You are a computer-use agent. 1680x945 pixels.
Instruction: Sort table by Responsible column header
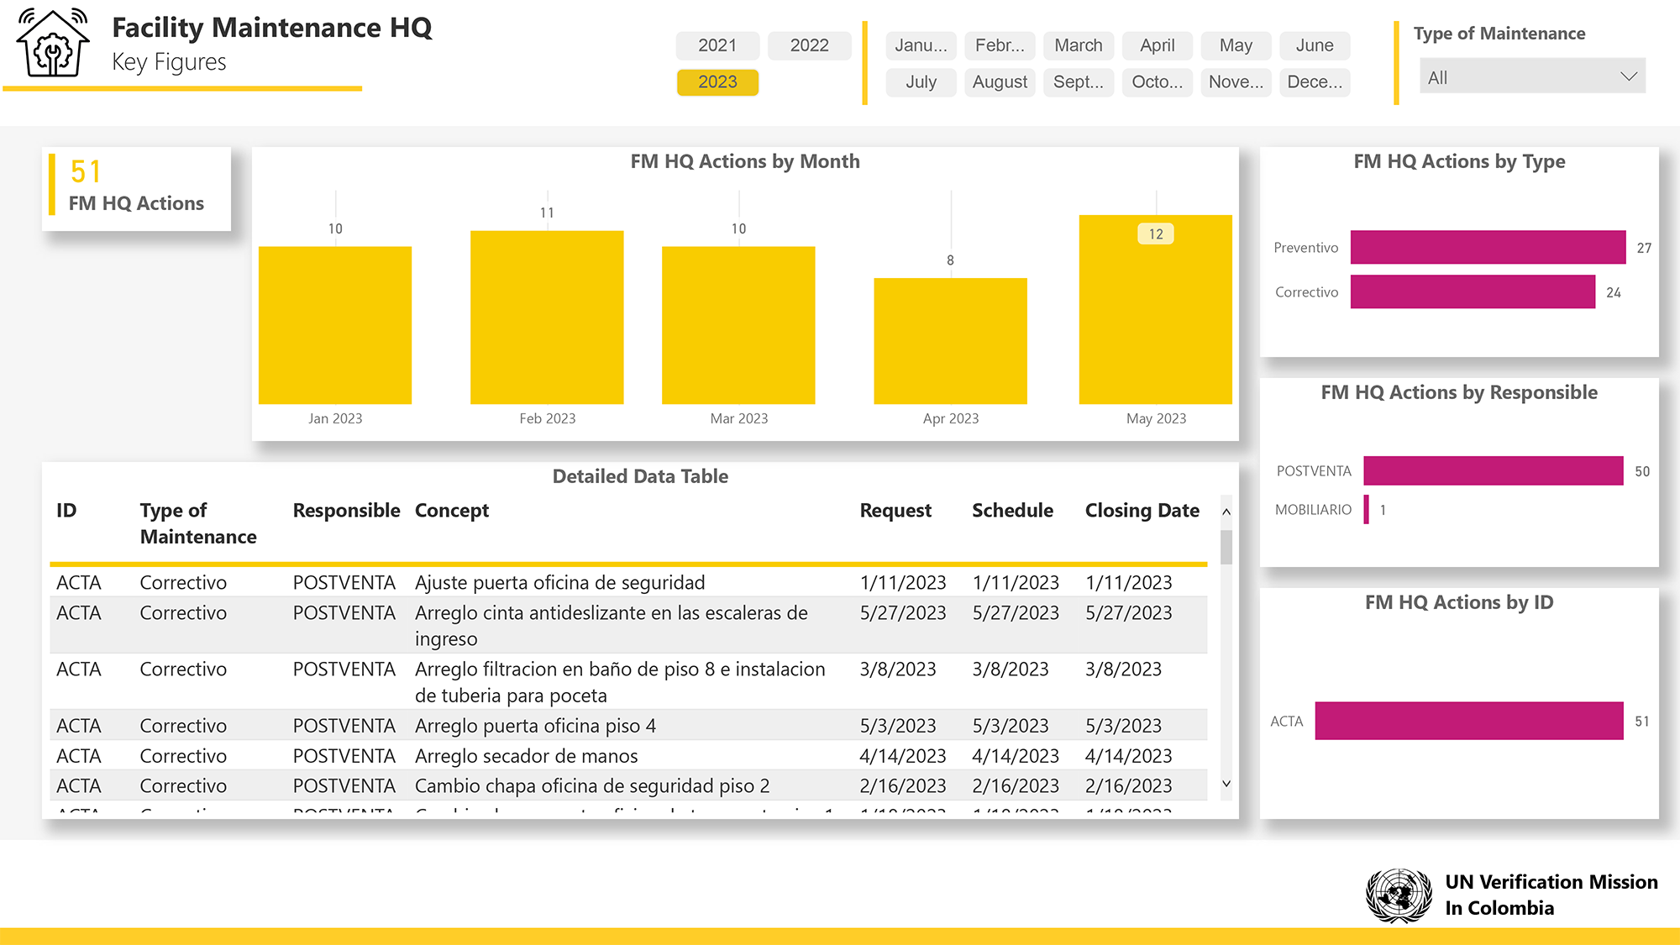(346, 511)
